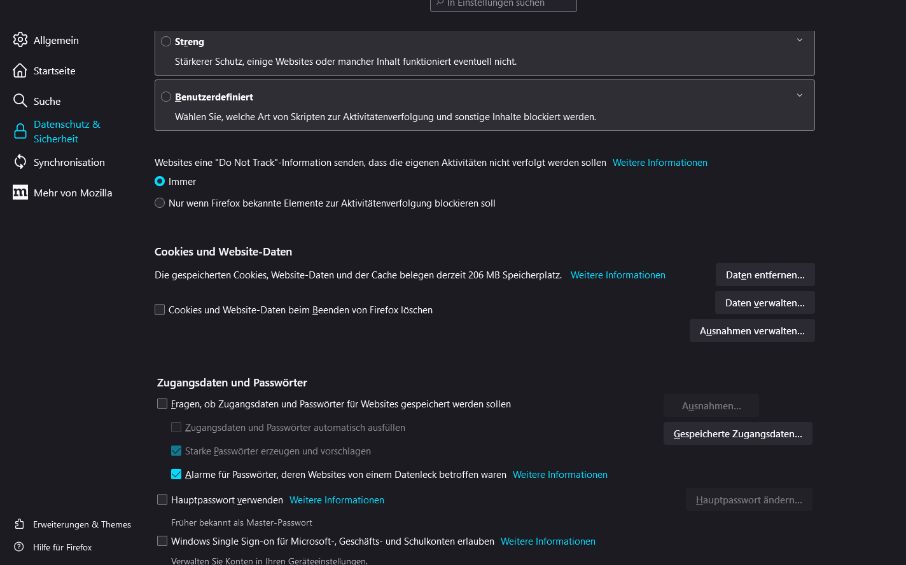
Task: Select the Streng protection radio button
Action: pyautogui.click(x=166, y=42)
